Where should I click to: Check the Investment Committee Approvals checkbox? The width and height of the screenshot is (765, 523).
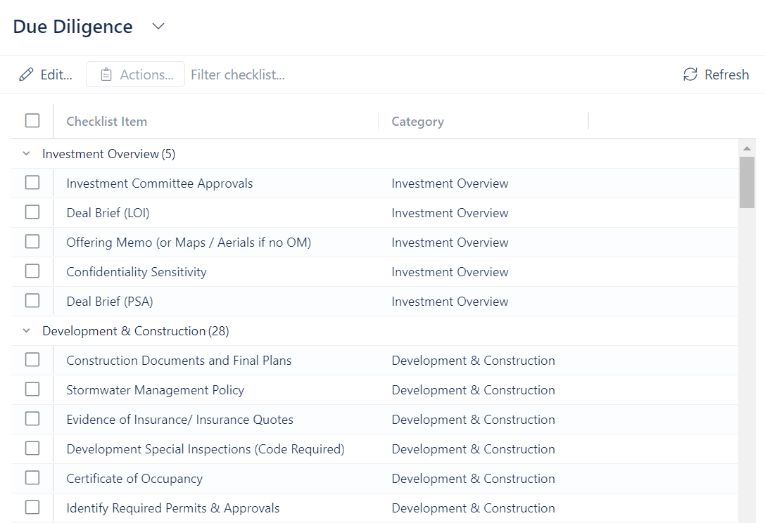pos(32,183)
